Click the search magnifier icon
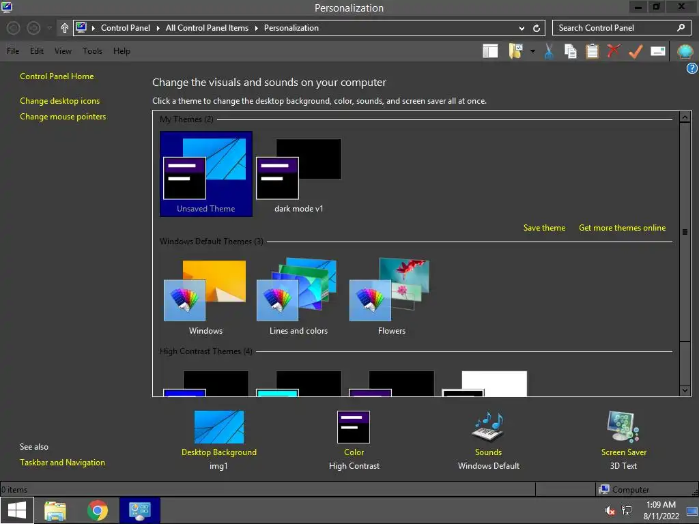699x524 pixels. 681,27
